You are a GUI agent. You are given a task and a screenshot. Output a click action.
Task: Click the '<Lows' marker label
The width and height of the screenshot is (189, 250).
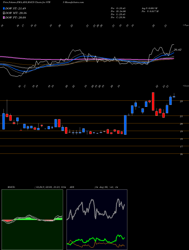(x=186, y=86)
